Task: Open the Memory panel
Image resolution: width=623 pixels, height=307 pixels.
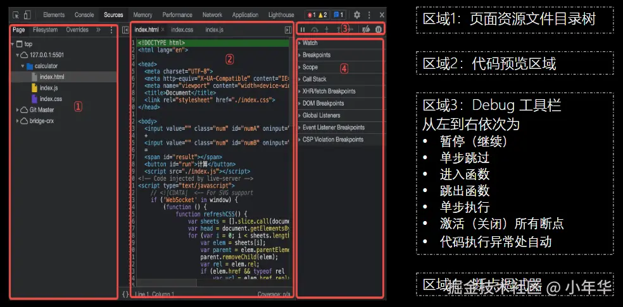Action: coord(142,15)
